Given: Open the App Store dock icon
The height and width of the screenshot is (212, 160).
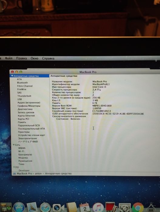Looking at the screenshot, I should point(19,207).
